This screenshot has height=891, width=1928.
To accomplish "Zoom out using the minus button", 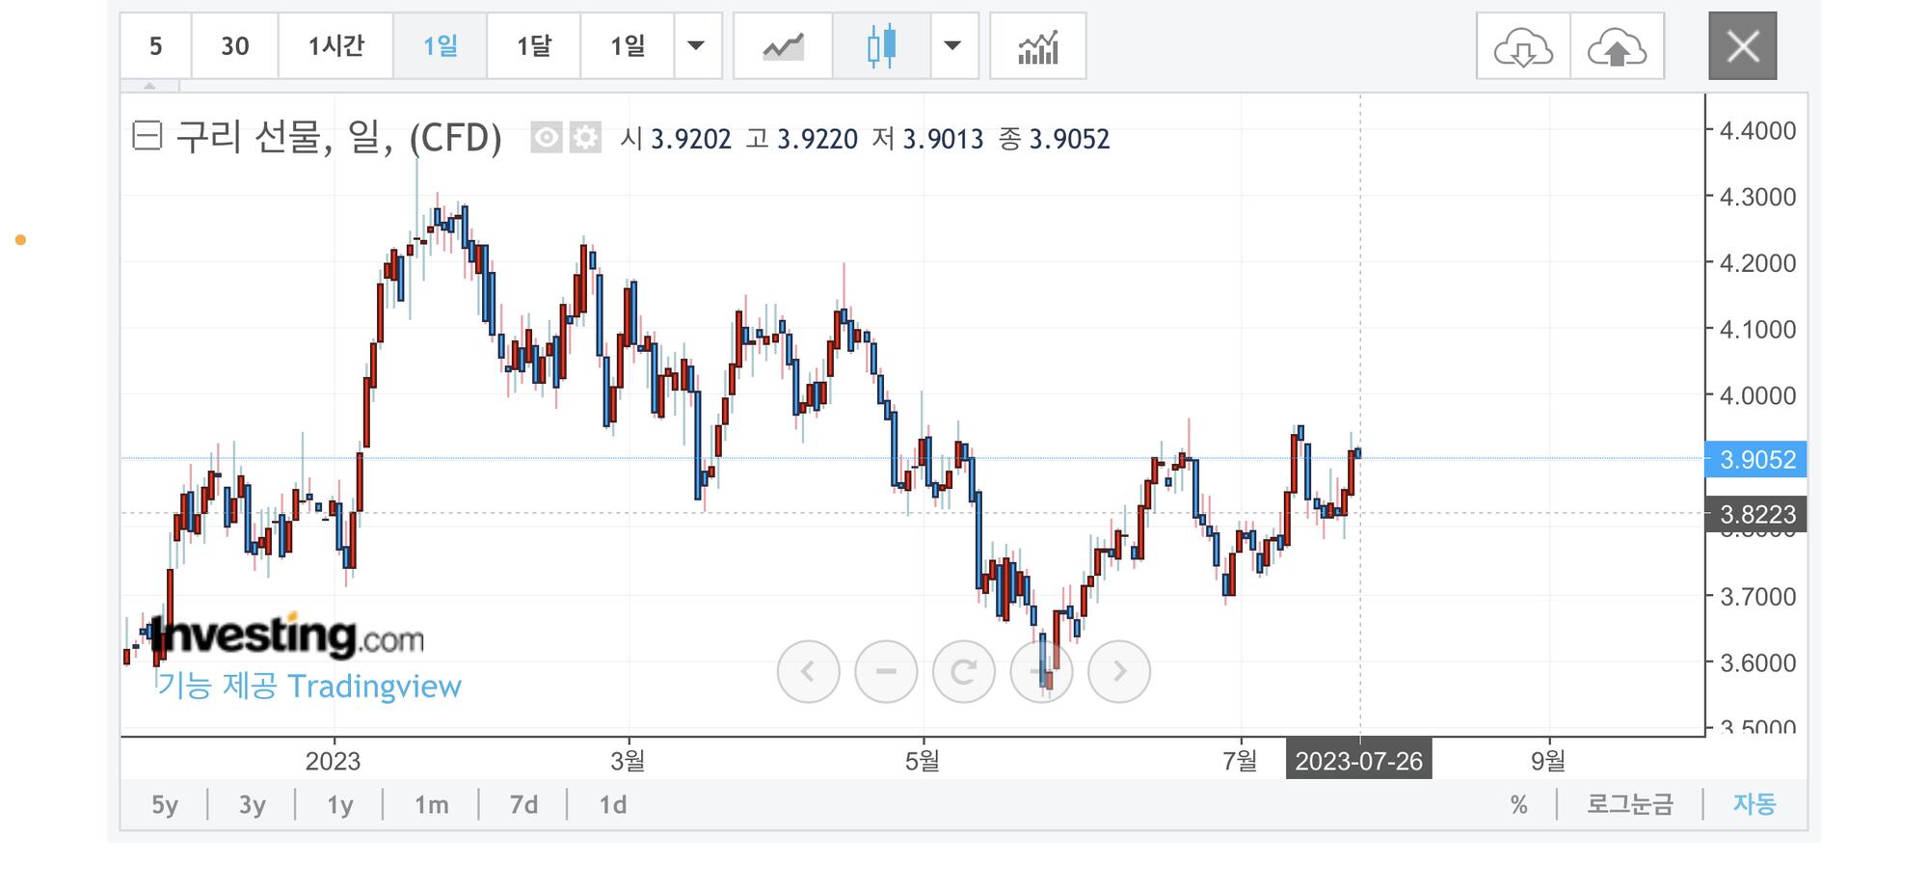I will [x=886, y=671].
